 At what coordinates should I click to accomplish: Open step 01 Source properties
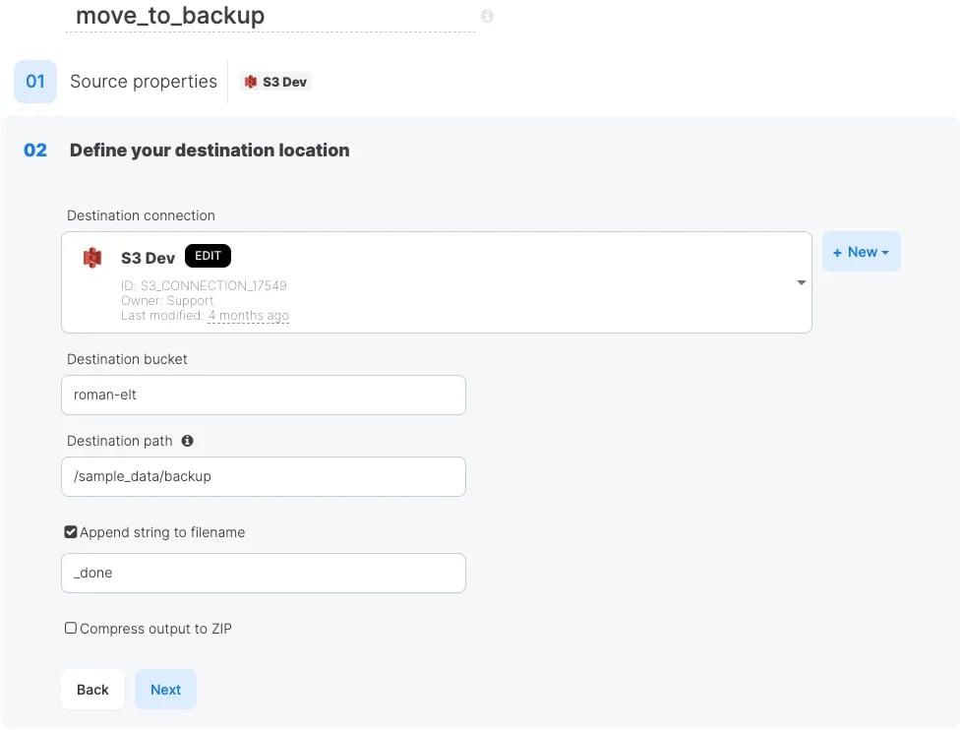(x=144, y=82)
